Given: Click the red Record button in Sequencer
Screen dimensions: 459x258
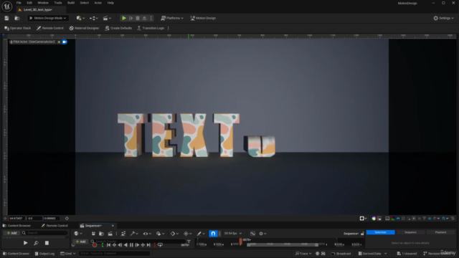Looking at the screenshot, I should click(x=95, y=245).
